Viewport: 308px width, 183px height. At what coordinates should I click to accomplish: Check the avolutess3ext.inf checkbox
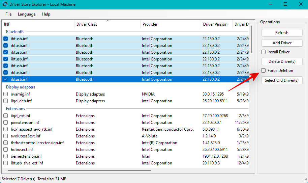5,136
